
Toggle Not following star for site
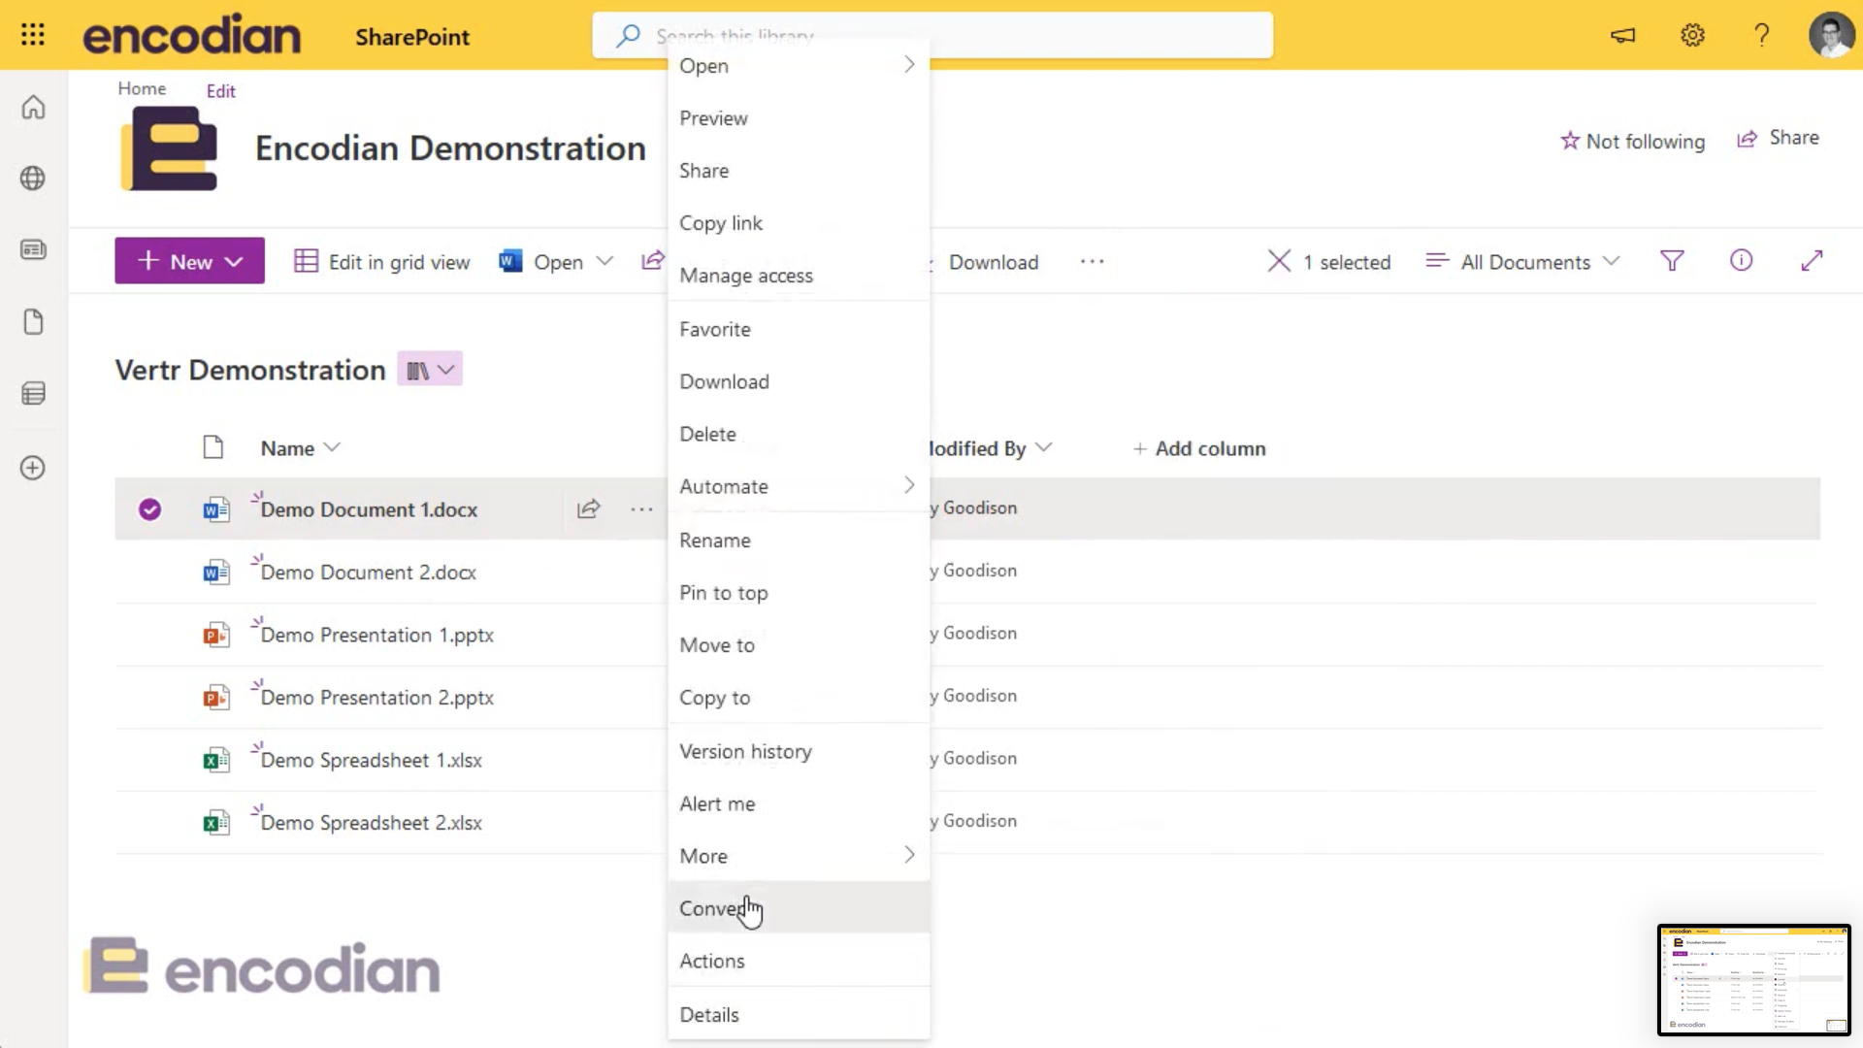click(x=1570, y=142)
